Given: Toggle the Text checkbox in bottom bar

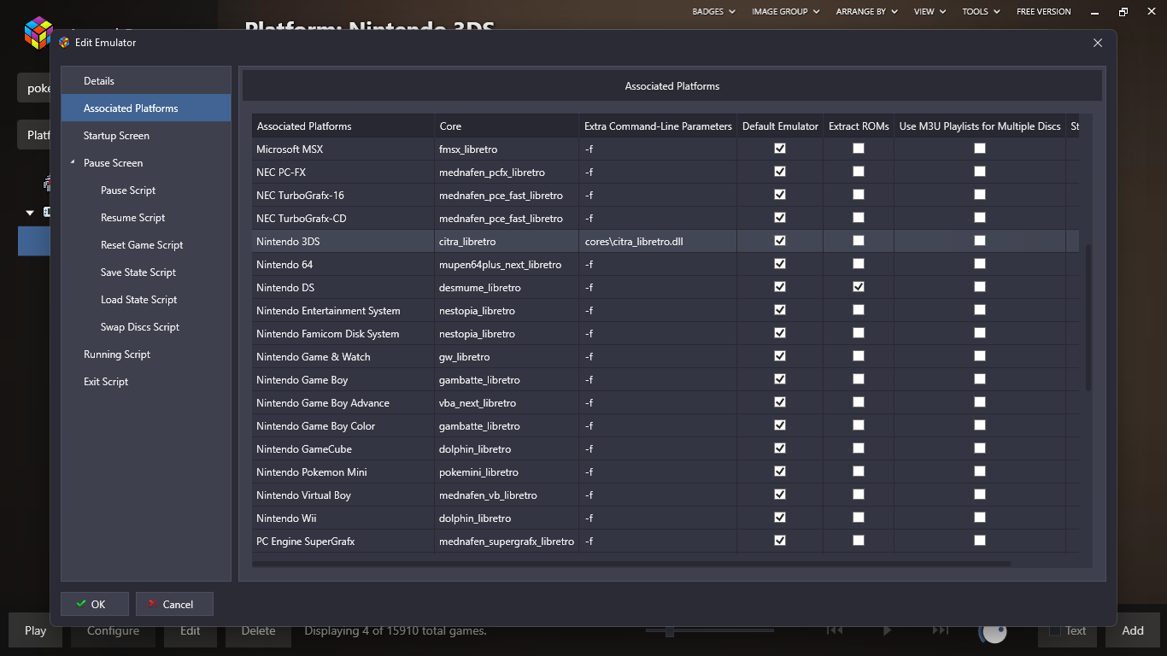Looking at the screenshot, I should tap(1054, 631).
